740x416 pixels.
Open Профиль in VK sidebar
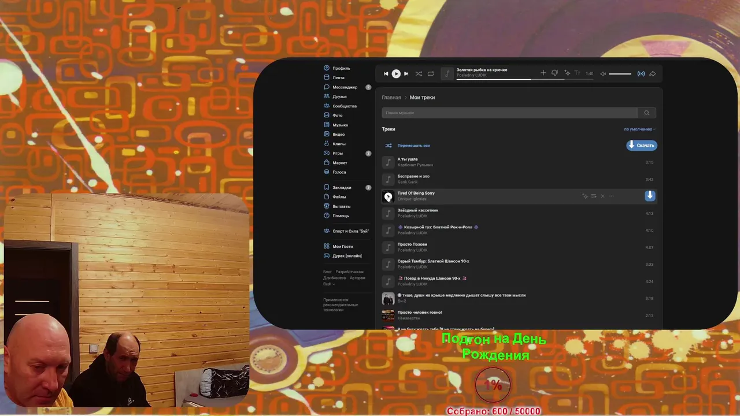tap(337, 68)
